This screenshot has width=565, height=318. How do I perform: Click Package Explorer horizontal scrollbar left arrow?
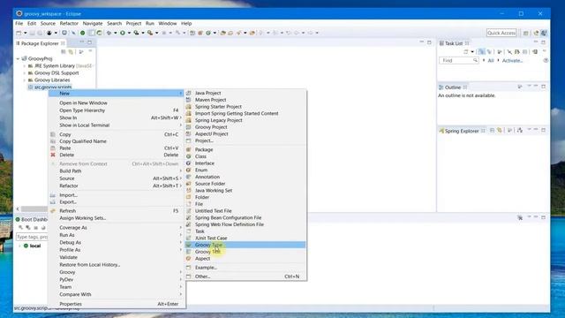pyautogui.click(x=18, y=209)
